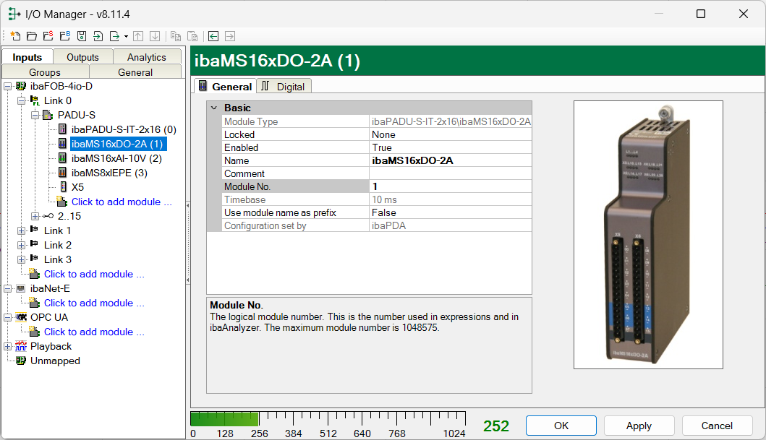Screen dimensions: 766x440
Task: Switch to the Analytics tab
Action: pyautogui.click(x=146, y=57)
